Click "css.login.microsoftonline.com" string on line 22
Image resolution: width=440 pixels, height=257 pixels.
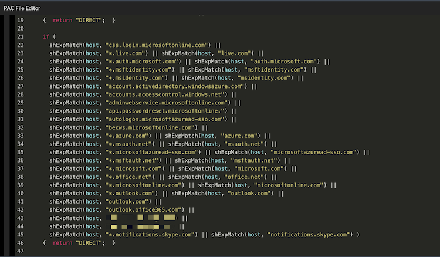click(x=158, y=45)
